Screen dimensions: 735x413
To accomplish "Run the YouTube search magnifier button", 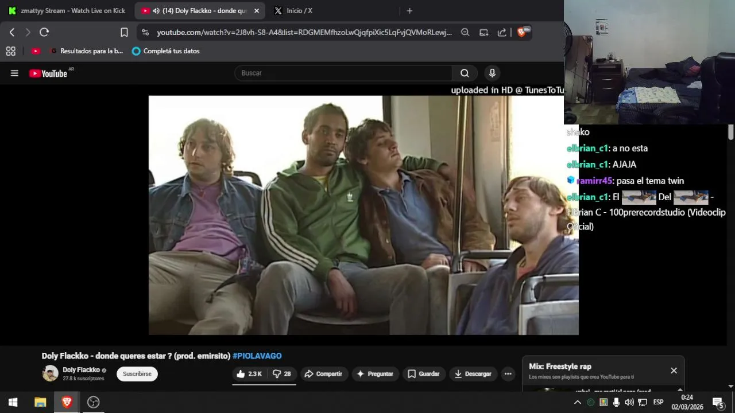I will coord(465,73).
